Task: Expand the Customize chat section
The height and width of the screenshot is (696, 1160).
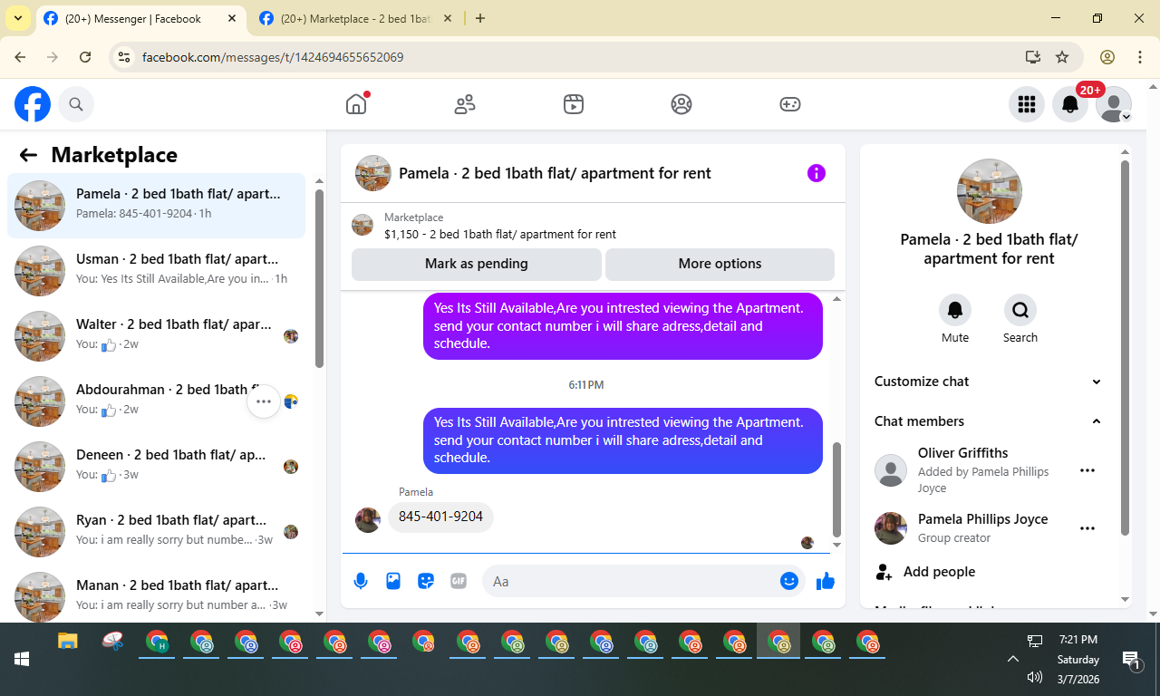Action: coord(988,382)
